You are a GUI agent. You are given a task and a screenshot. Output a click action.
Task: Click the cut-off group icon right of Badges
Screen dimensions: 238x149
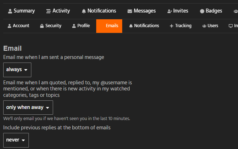point(235,11)
